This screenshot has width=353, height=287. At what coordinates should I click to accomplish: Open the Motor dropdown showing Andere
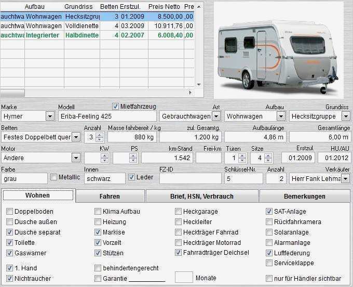click(x=76, y=158)
